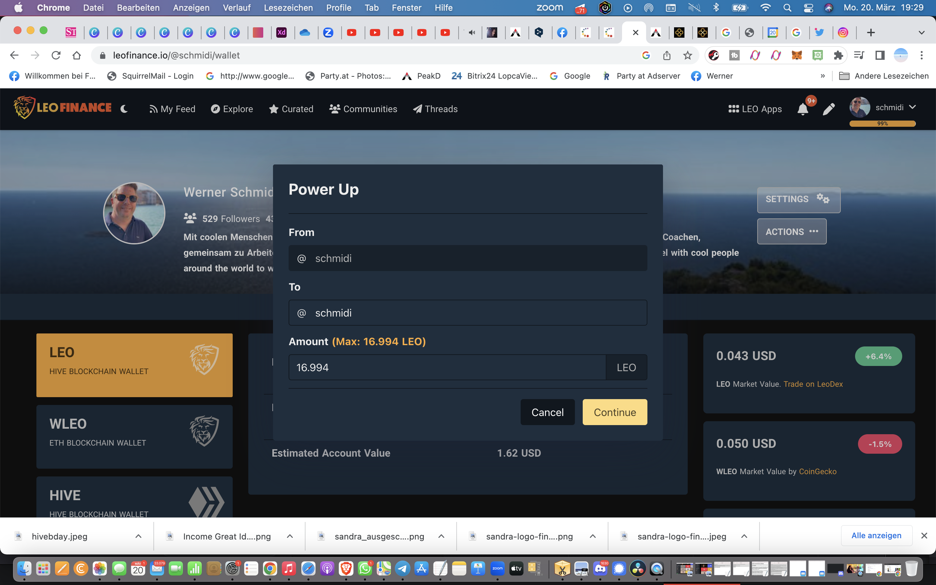This screenshot has width=936, height=585.
Task: Cancel the Power Up dialog
Action: pyautogui.click(x=547, y=412)
